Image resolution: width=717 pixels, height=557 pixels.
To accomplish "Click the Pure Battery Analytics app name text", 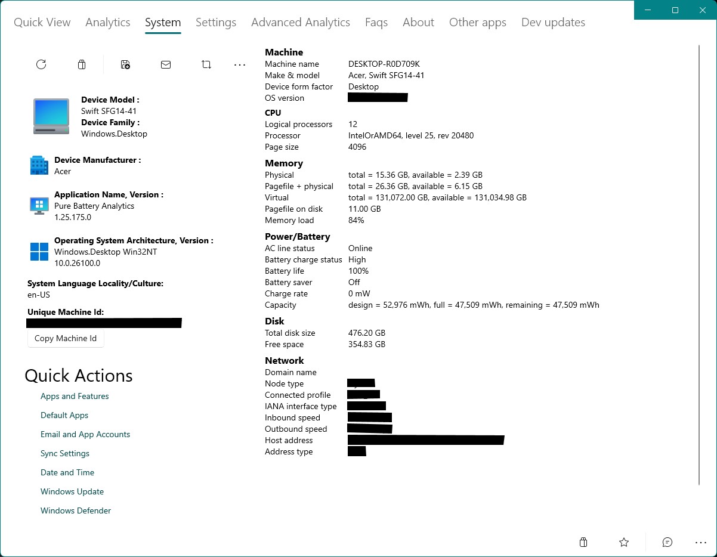I will click(94, 206).
